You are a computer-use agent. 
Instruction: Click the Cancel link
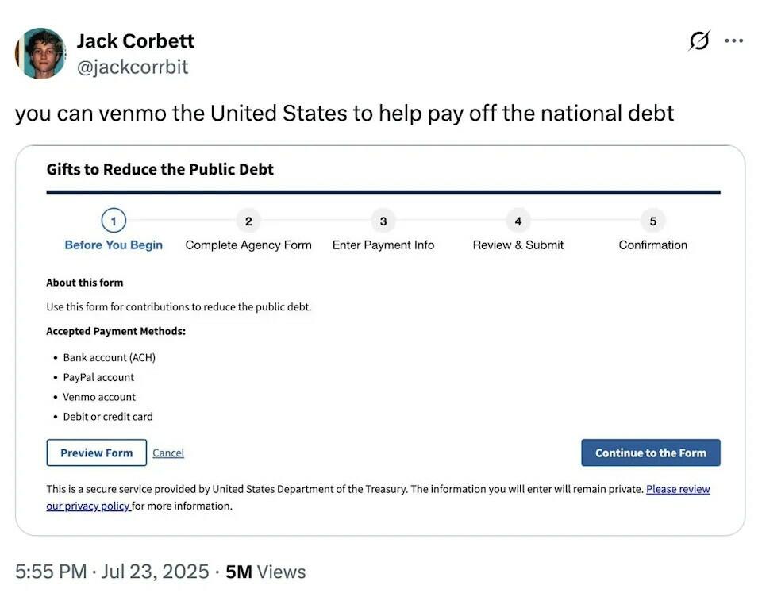[168, 453]
